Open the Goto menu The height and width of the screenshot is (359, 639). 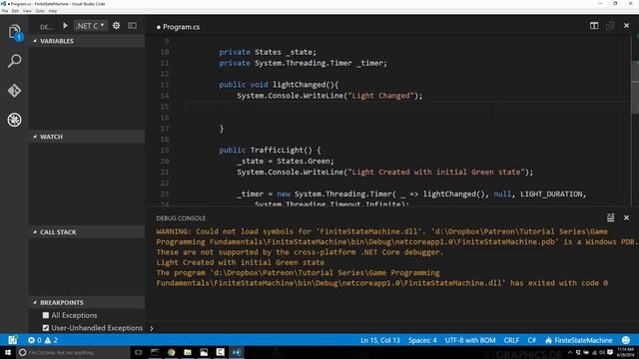40,11
